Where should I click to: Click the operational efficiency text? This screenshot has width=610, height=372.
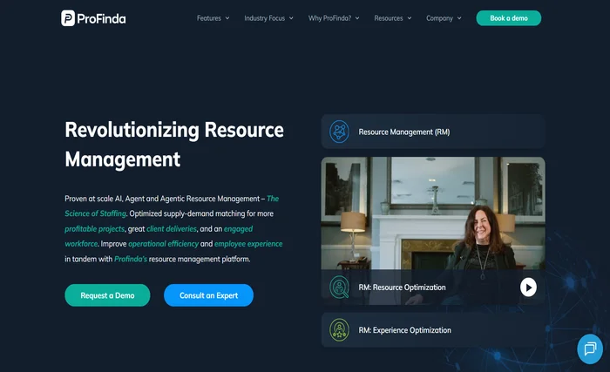pos(164,244)
